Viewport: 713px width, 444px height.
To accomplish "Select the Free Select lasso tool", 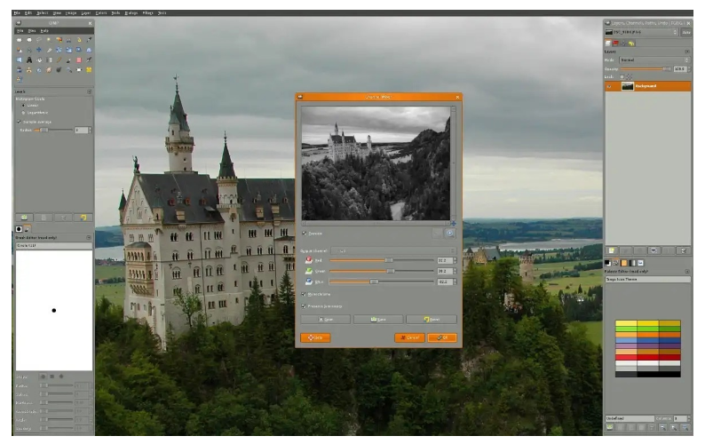I will (x=39, y=40).
